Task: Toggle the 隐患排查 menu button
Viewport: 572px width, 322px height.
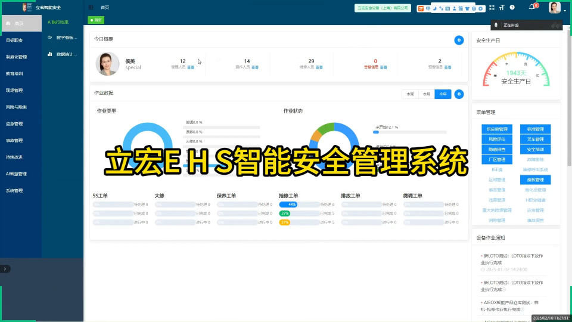Action: click(497, 149)
